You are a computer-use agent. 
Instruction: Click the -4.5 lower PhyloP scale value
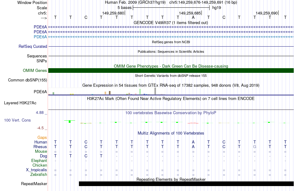40,128
